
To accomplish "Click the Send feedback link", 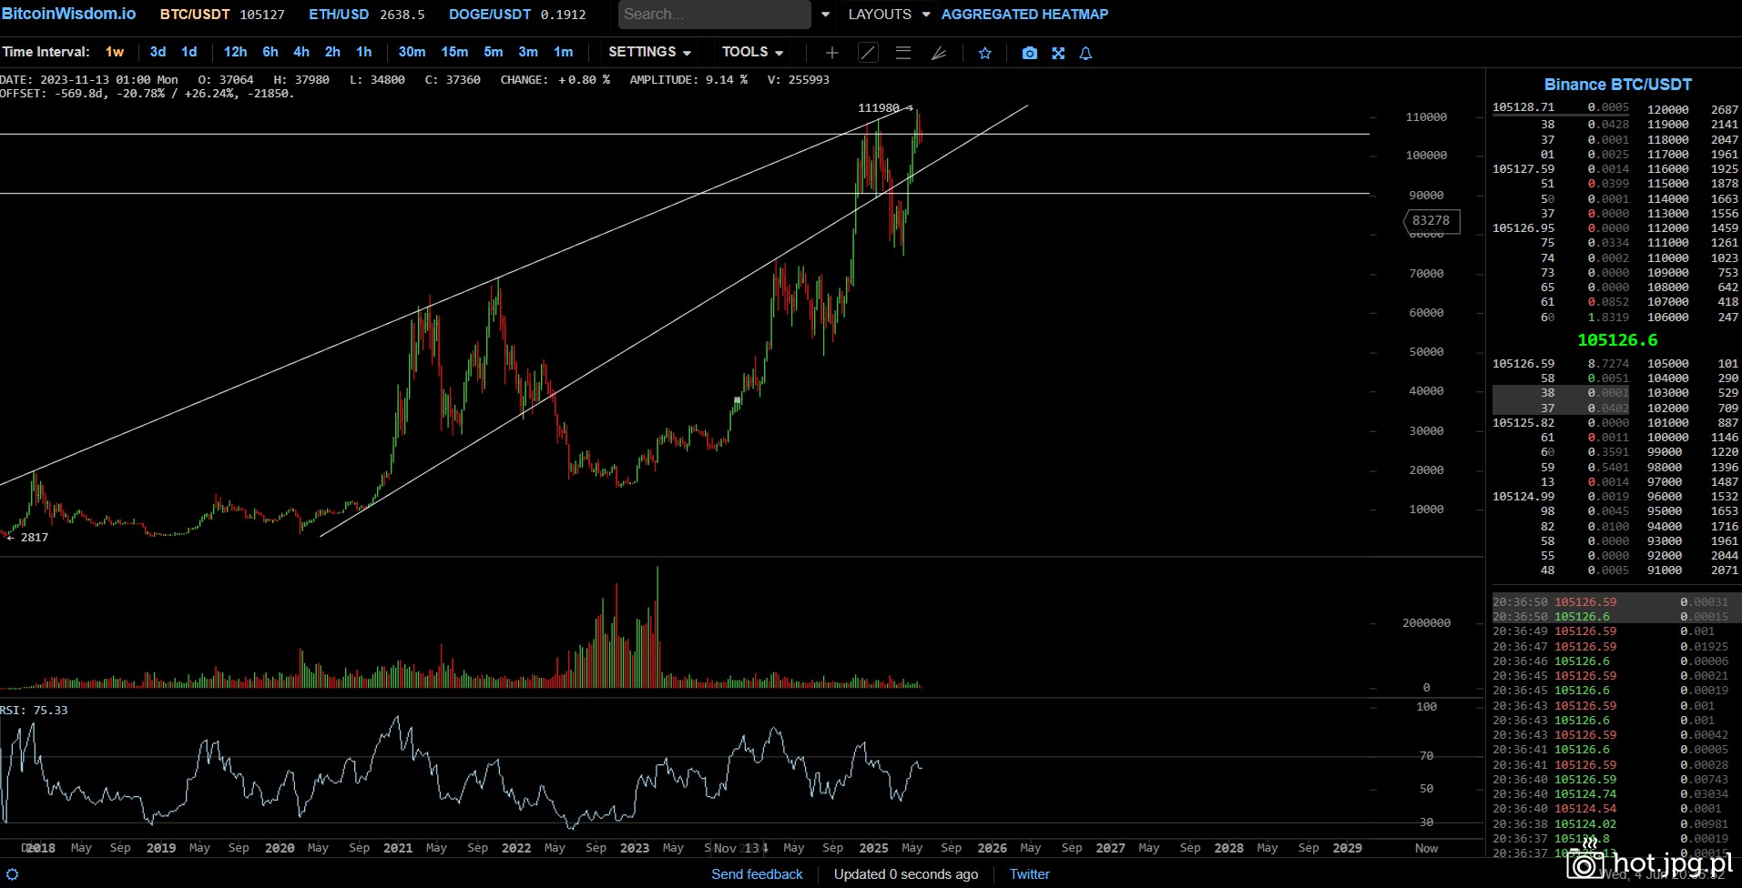I will tap(757, 874).
